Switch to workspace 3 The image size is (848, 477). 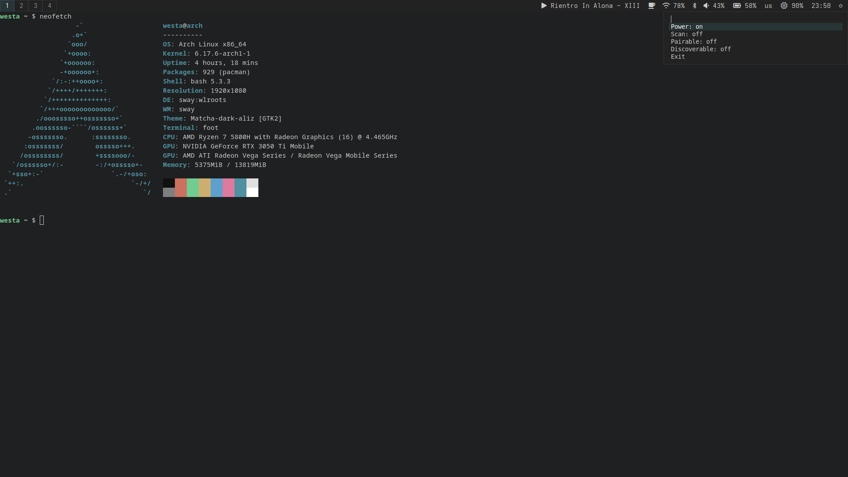tap(35, 6)
